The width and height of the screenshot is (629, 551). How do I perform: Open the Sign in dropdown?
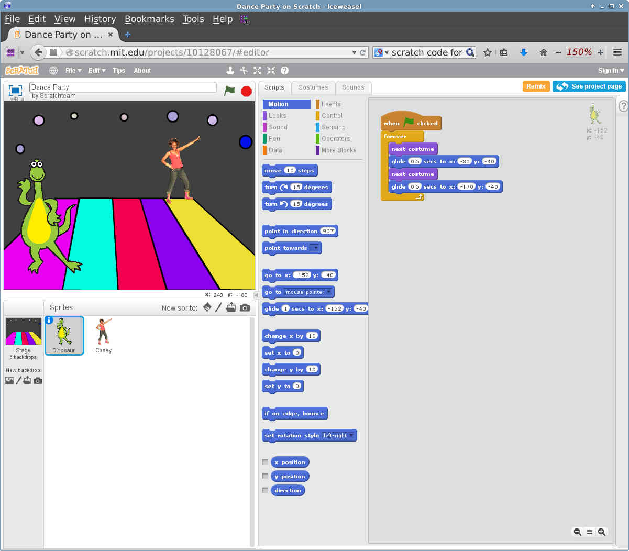tap(611, 70)
